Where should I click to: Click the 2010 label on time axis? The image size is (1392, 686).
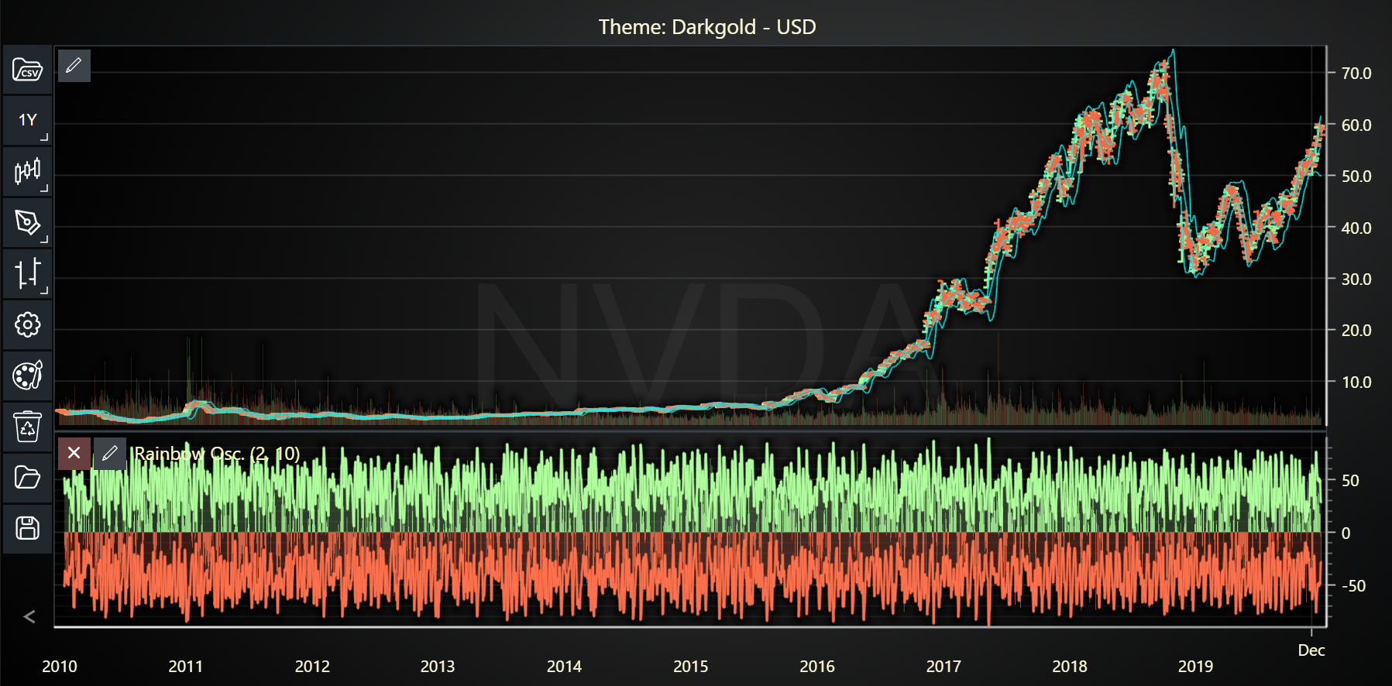[x=60, y=667]
